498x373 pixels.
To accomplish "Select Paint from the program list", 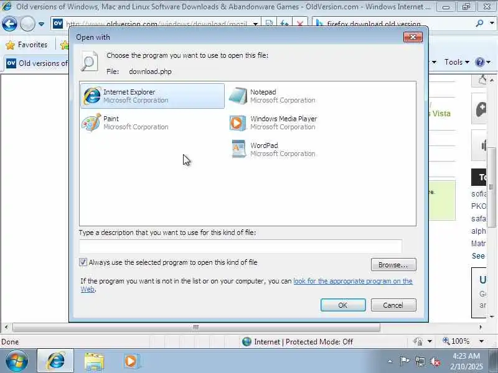I will [125, 122].
